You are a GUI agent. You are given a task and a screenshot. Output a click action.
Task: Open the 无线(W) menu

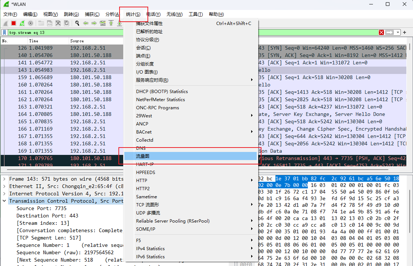coord(174,14)
